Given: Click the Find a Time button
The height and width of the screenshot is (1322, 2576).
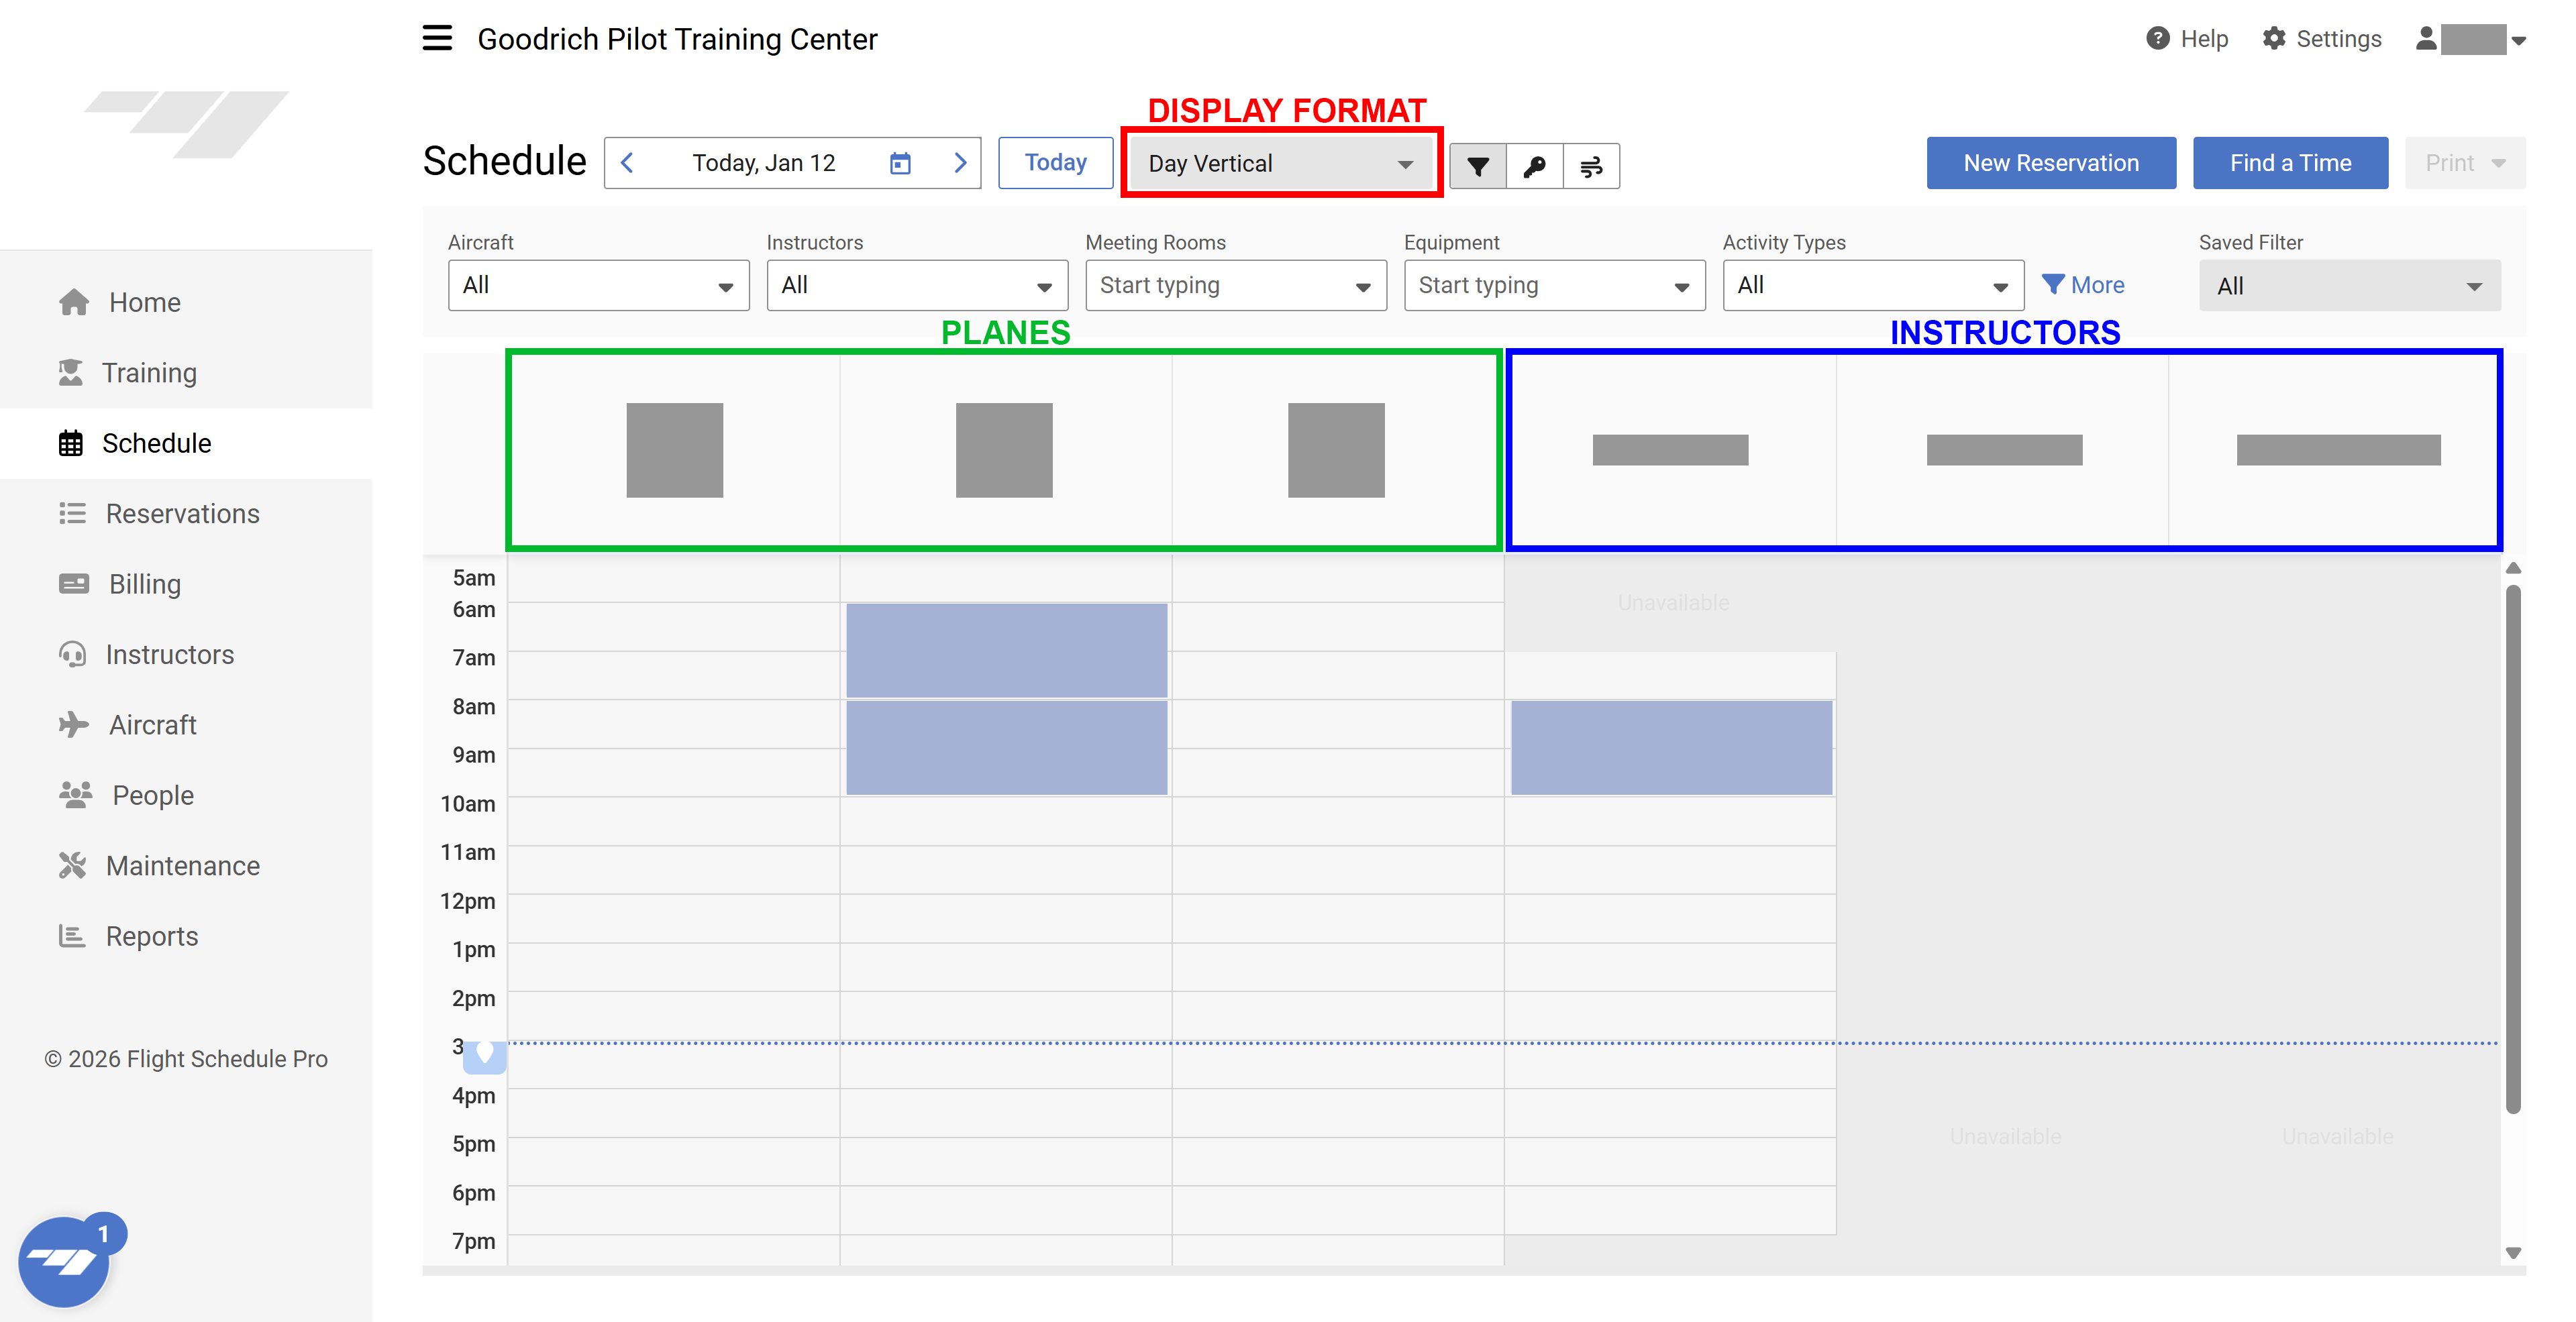Looking at the screenshot, I should [x=2289, y=163].
